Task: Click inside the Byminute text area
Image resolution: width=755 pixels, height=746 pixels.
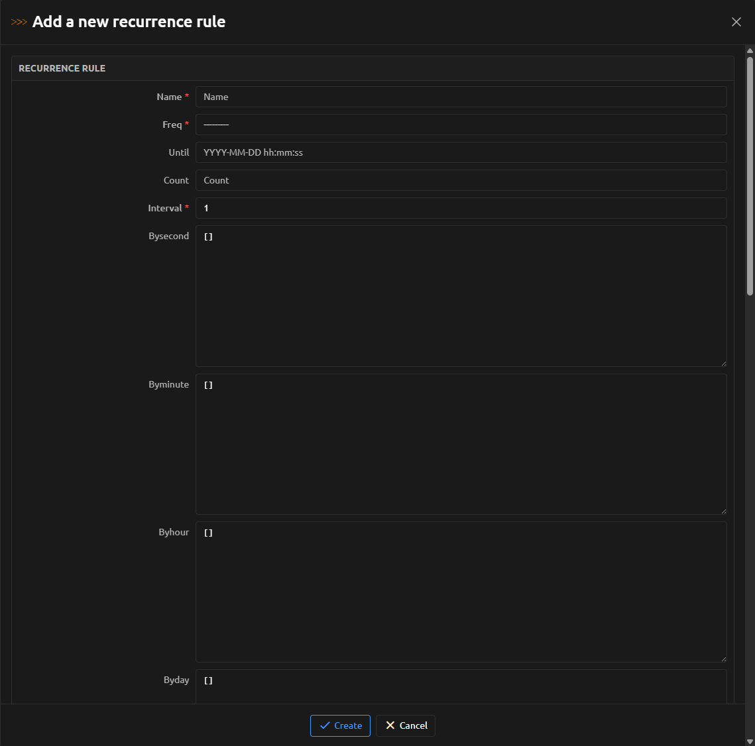Action: coord(461,445)
